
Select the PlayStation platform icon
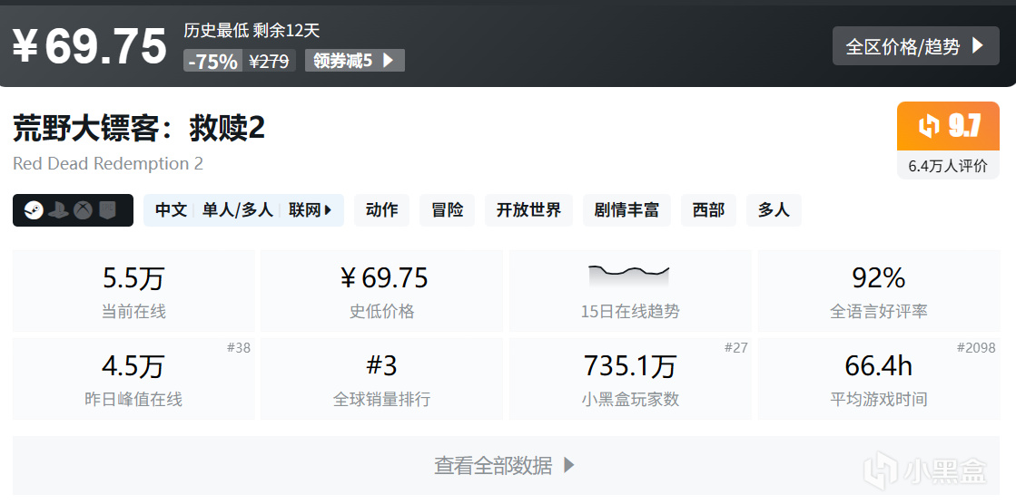pos(58,210)
